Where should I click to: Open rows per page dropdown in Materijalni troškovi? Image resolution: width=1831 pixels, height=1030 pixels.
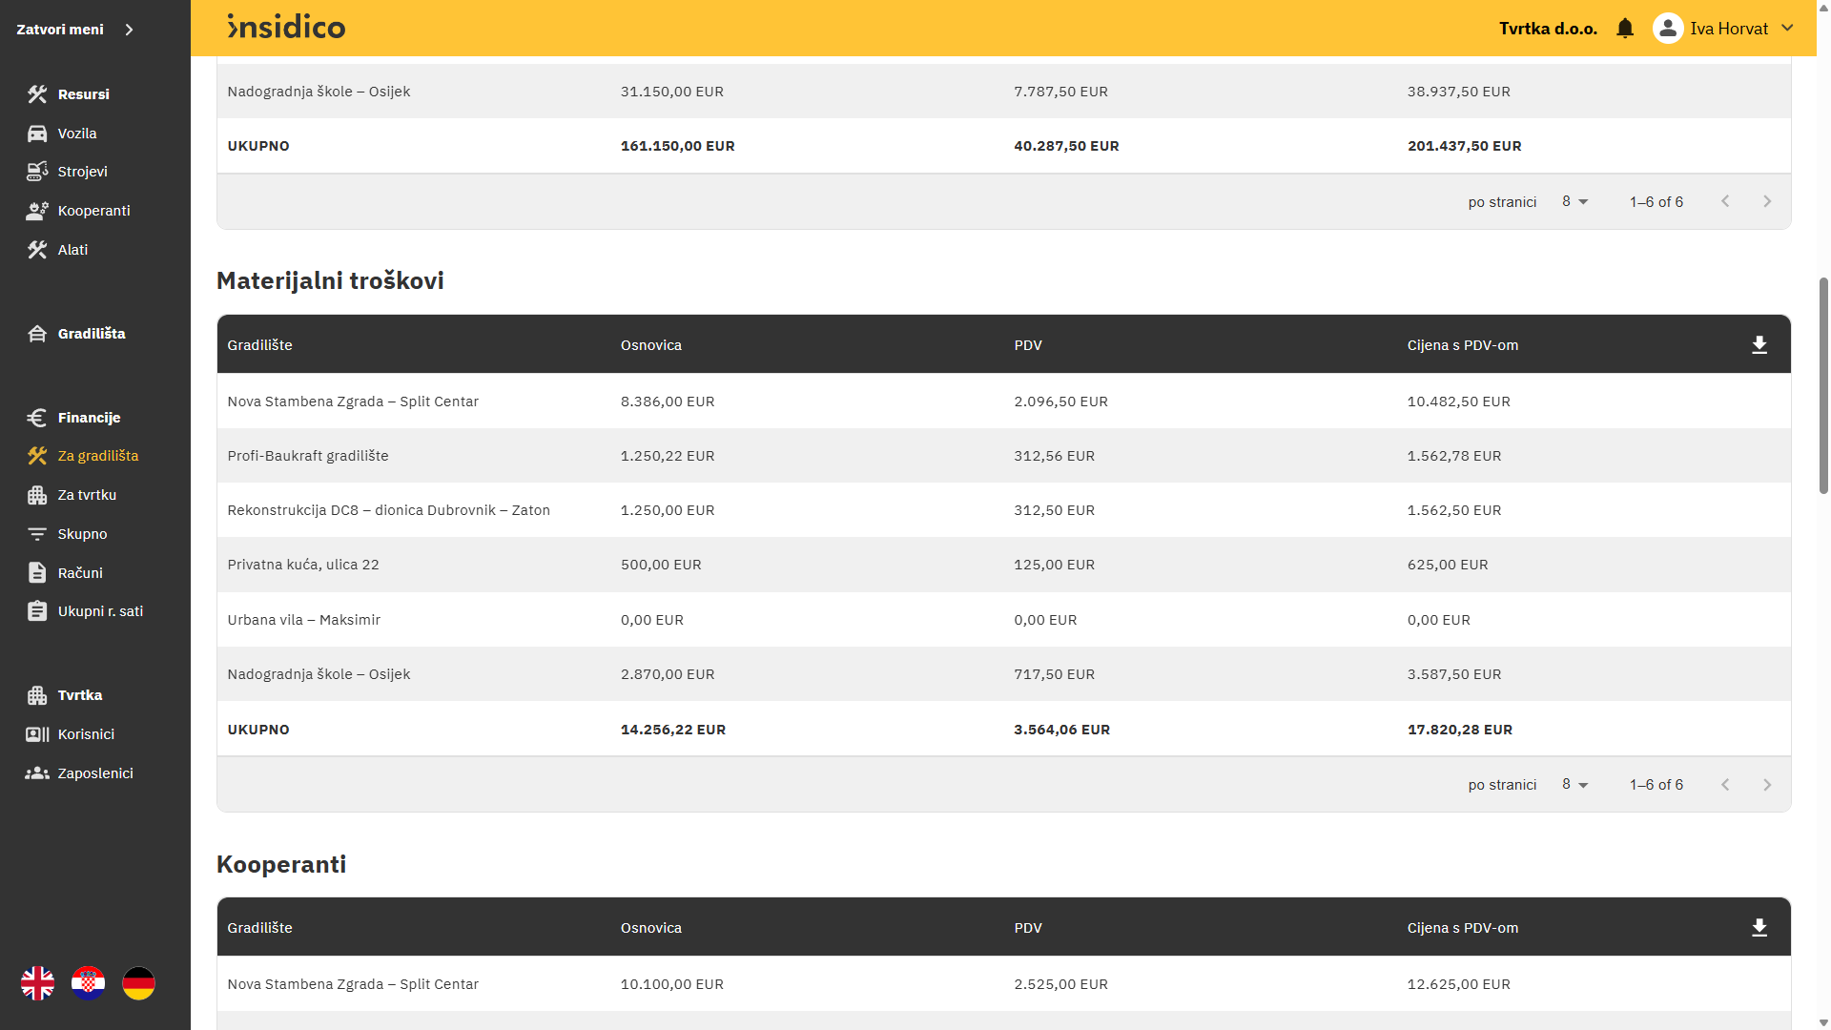[x=1574, y=785]
